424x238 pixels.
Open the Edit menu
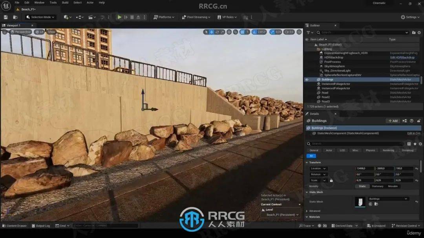pos(27,2)
